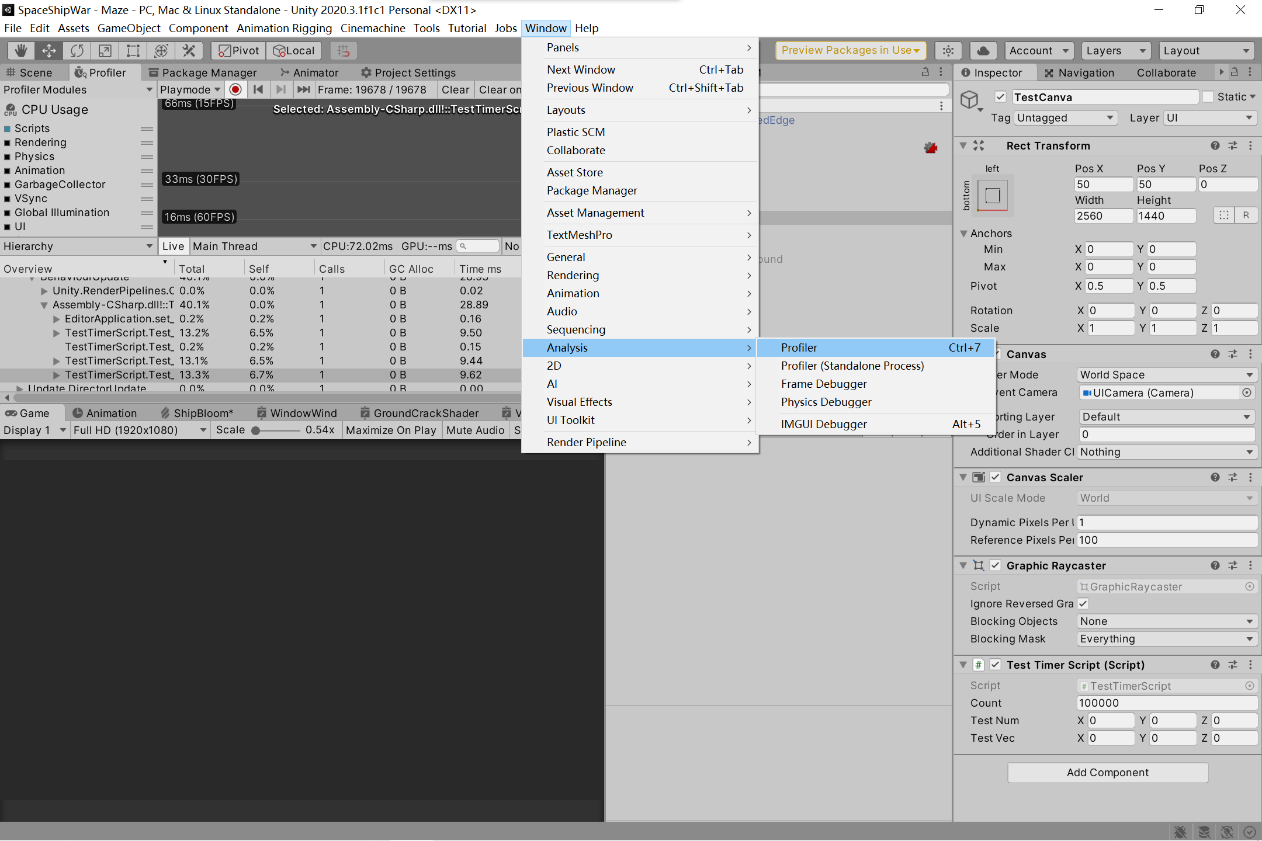Select Frame Debugger from Analysis submenu
The height and width of the screenshot is (841, 1262).
823,383
